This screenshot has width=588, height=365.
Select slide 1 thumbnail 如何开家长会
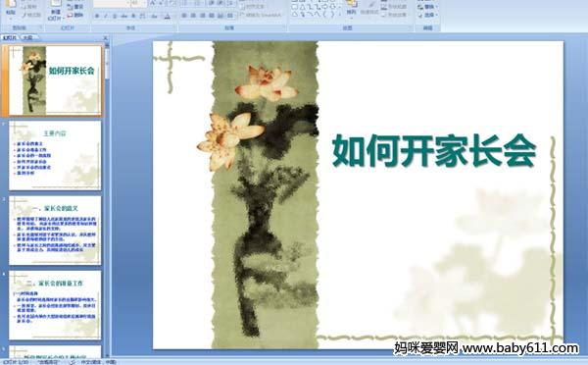coord(55,80)
